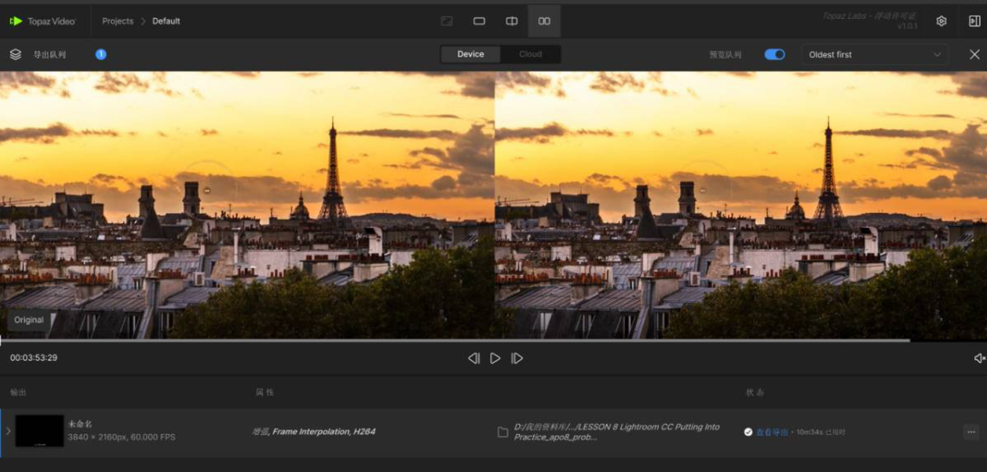Open the more options menu for export

click(971, 432)
